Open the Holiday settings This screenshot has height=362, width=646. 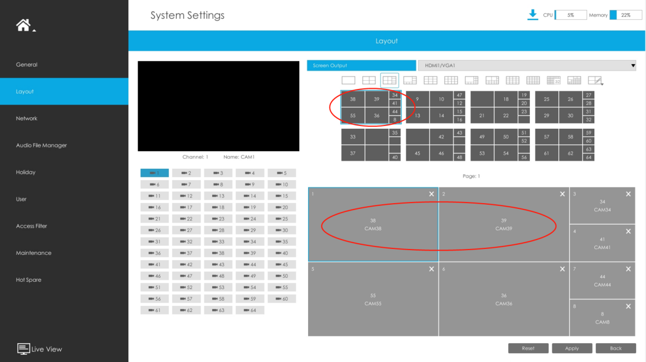64,172
